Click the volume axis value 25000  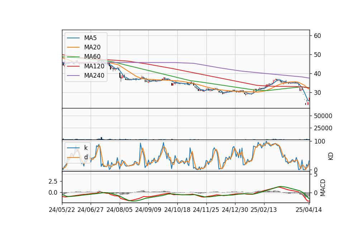(323, 128)
